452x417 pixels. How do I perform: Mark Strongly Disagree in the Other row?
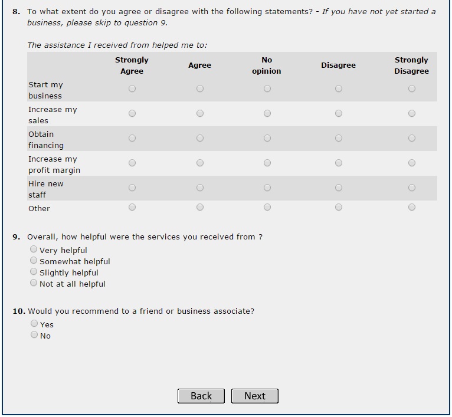pos(412,208)
